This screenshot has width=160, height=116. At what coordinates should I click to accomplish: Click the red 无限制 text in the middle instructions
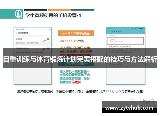[76, 82]
